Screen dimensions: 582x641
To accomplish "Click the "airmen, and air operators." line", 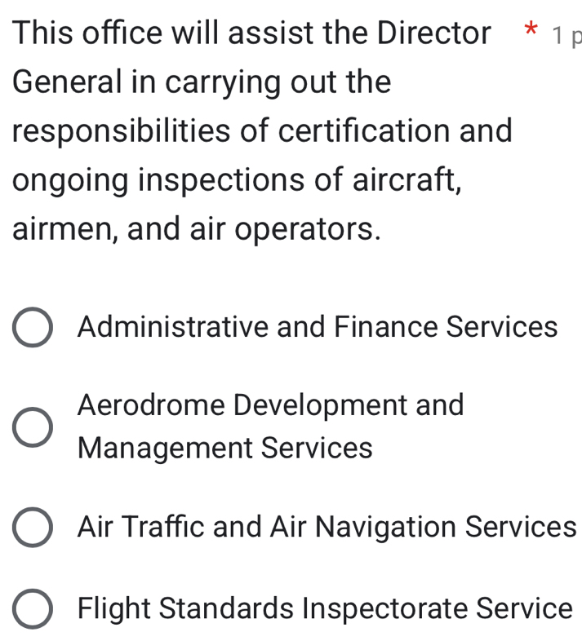I will [x=197, y=228].
